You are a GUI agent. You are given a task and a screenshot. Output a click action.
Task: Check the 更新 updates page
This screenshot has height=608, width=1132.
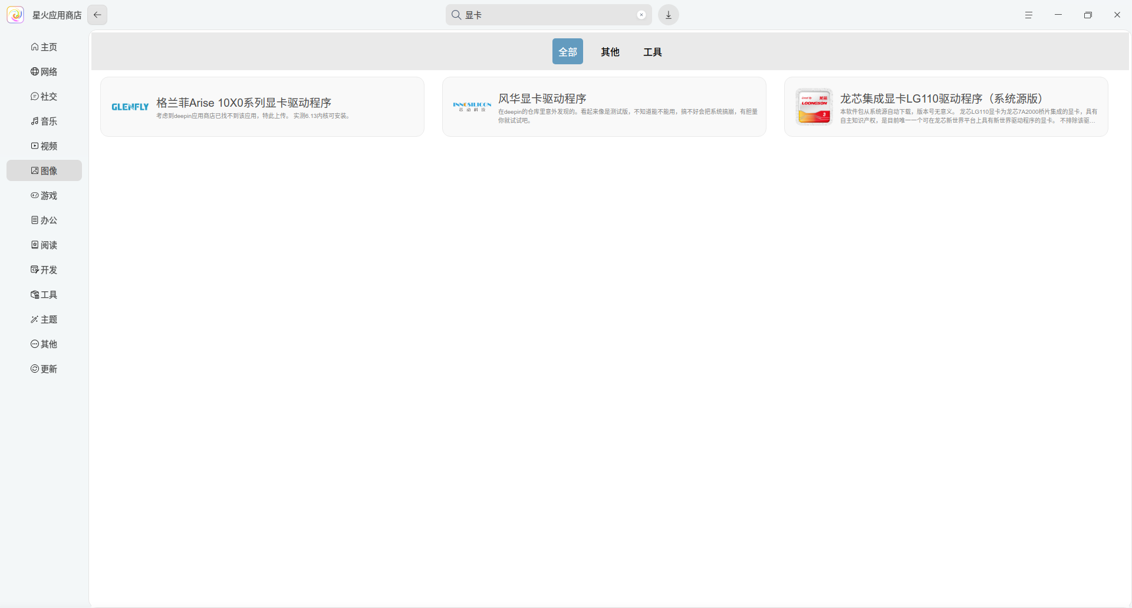click(x=44, y=369)
